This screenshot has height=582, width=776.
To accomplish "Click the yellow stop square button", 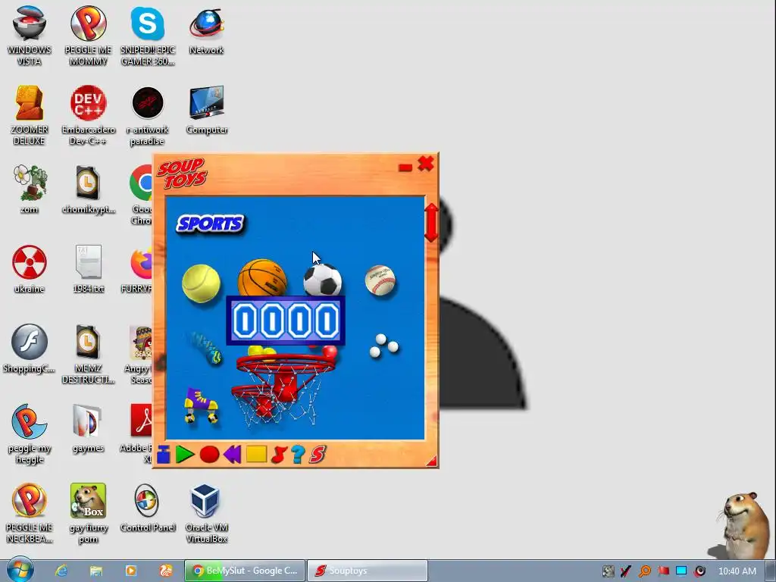I will pyautogui.click(x=256, y=454).
